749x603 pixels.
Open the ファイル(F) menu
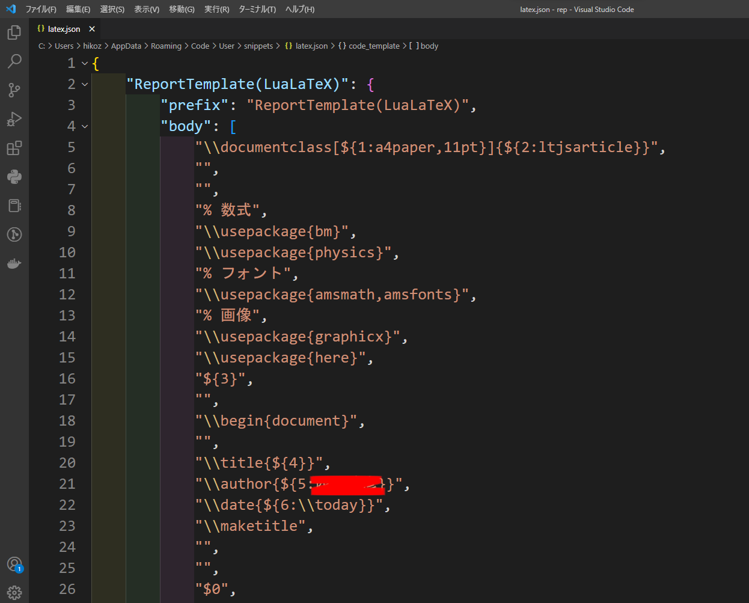pyautogui.click(x=41, y=9)
